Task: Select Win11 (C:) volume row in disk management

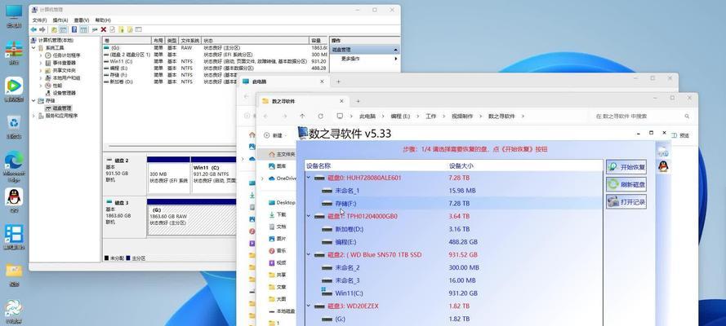Action: pos(216,61)
